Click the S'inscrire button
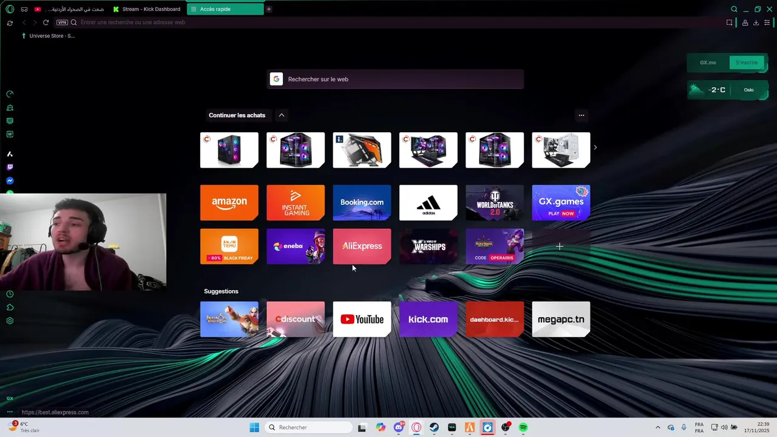The height and width of the screenshot is (437, 777). (746, 63)
